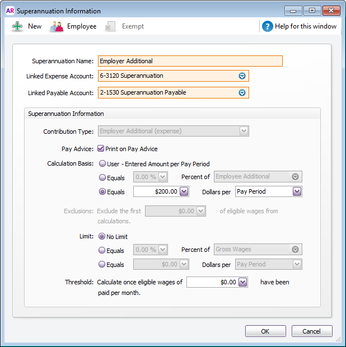
Task: Open Help for this window
Action: click(306, 26)
